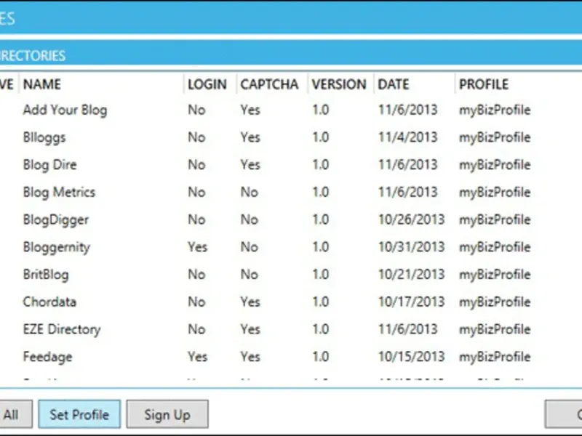The height and width of the screenshot is (436, 582).
Task: Click Captcha value No for BlogDigger
Action: tap(249, 219)
